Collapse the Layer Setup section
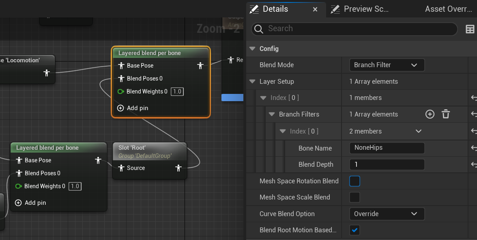 click(253, 81)
